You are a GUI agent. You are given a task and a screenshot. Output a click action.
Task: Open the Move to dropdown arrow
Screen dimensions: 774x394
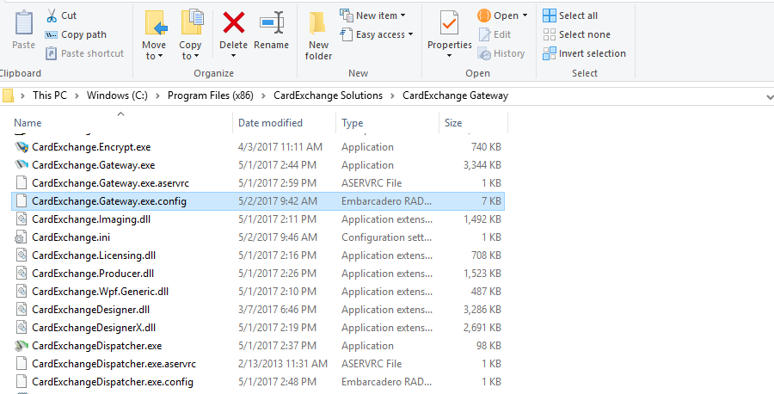pyautogui.click(x=161, y=57)
